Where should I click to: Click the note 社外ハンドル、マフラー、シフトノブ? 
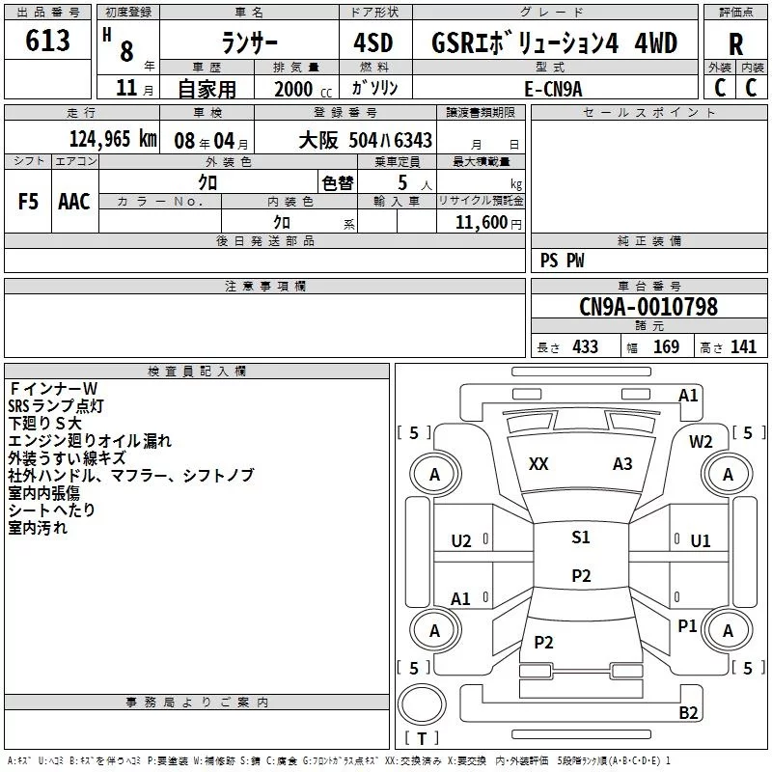(x=131, y=475)
